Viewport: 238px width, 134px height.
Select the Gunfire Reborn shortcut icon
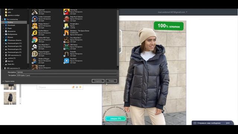pyautogui.click(x=35, y=33)
